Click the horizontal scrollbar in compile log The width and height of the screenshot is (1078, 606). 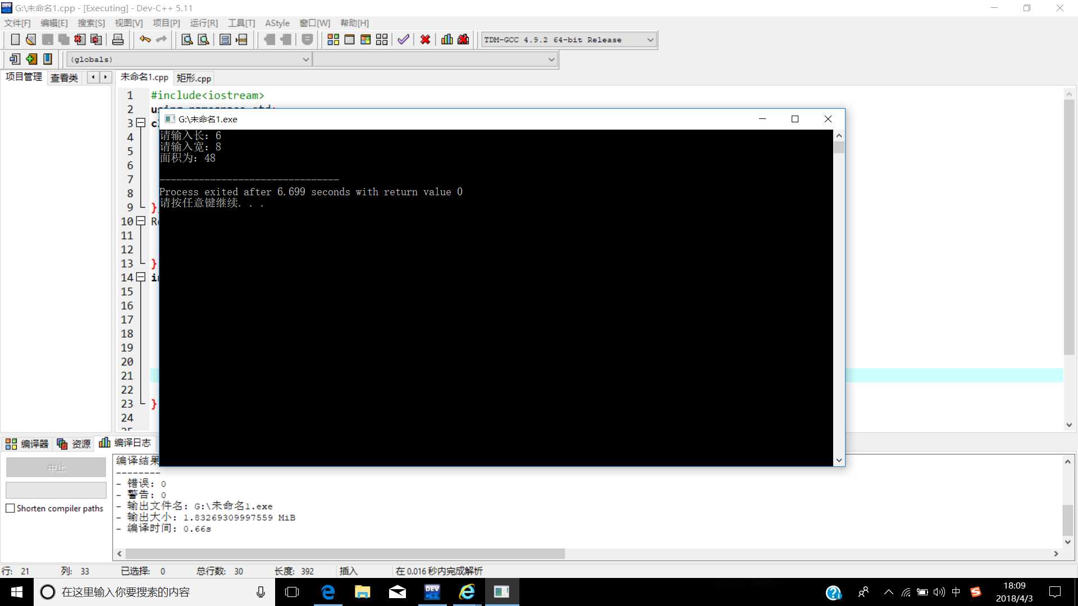(345, 554)
